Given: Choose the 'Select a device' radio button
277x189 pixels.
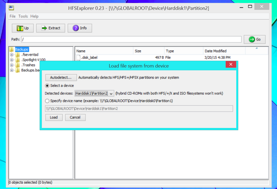Looking at the screenshot, I should 47,86.
